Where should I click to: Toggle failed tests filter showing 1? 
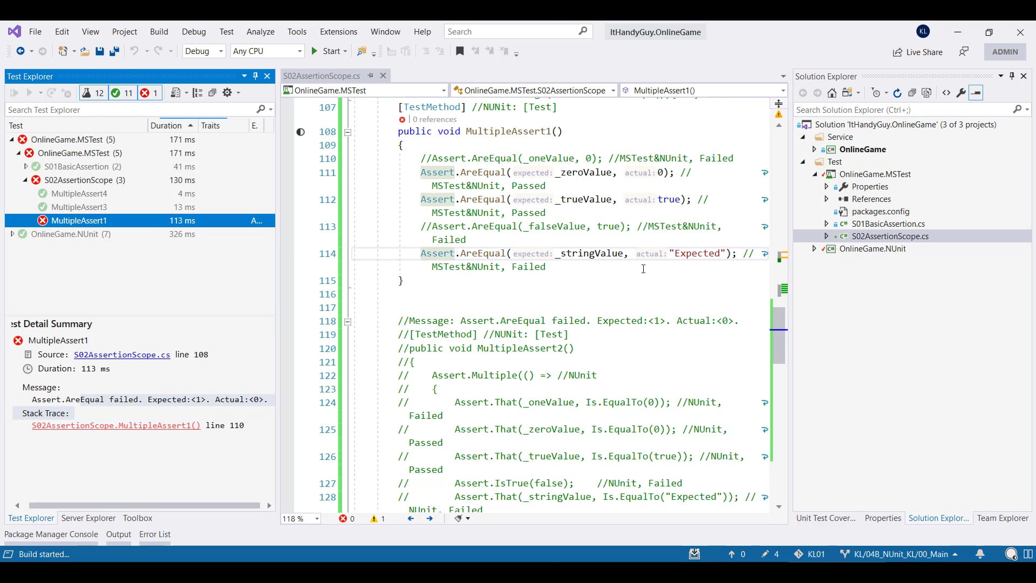point(149,93)
